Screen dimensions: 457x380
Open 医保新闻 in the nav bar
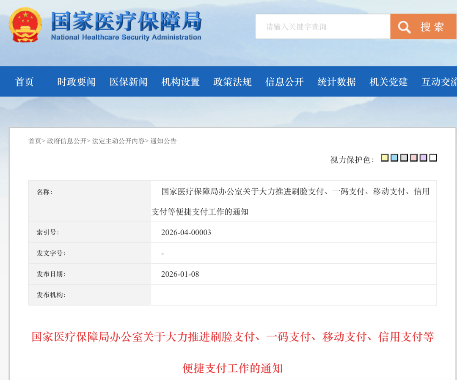(x=129, y=82)
